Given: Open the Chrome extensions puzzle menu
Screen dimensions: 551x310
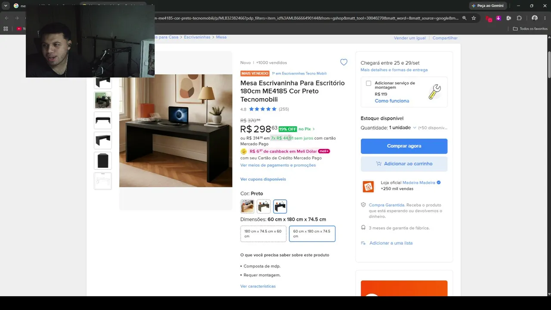Looking at the screenshot, I should tap(519, 18).
